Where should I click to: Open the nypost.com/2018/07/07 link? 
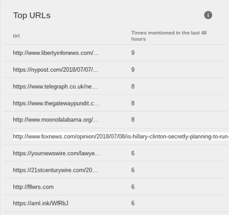pos(56,70)
